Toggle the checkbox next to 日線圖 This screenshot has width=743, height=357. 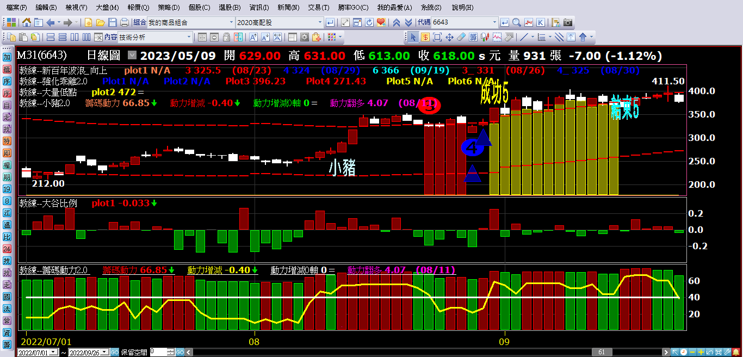coord(132,56)
